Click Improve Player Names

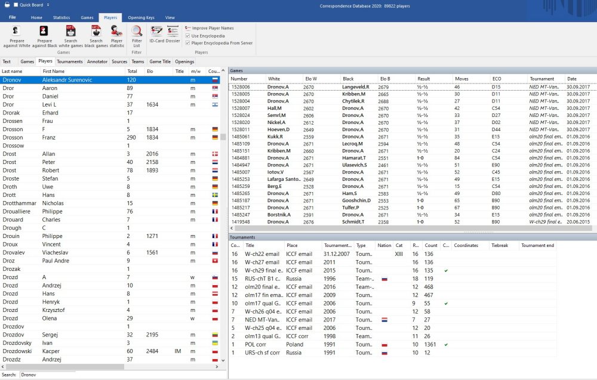click(x=209, y=28)
